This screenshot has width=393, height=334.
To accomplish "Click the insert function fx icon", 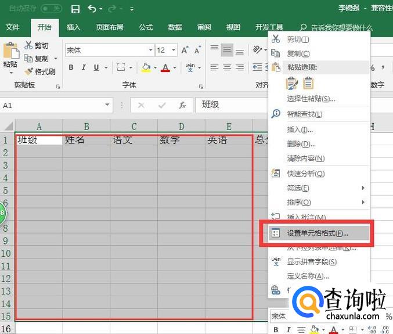I will tap(182, 105).
